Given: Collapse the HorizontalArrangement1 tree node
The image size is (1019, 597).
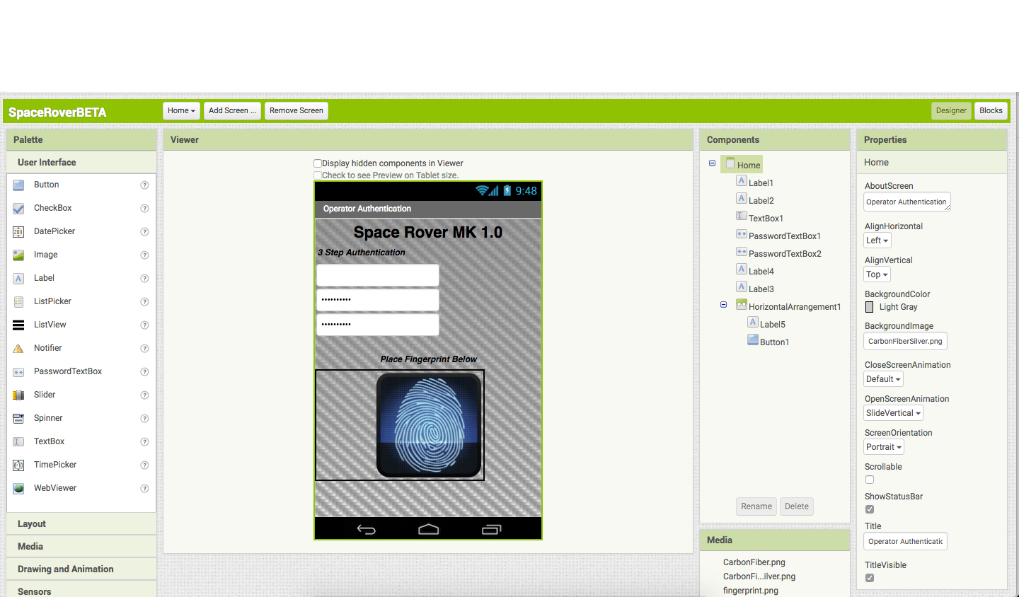Looking at the screenshot, I should (723, 304).
